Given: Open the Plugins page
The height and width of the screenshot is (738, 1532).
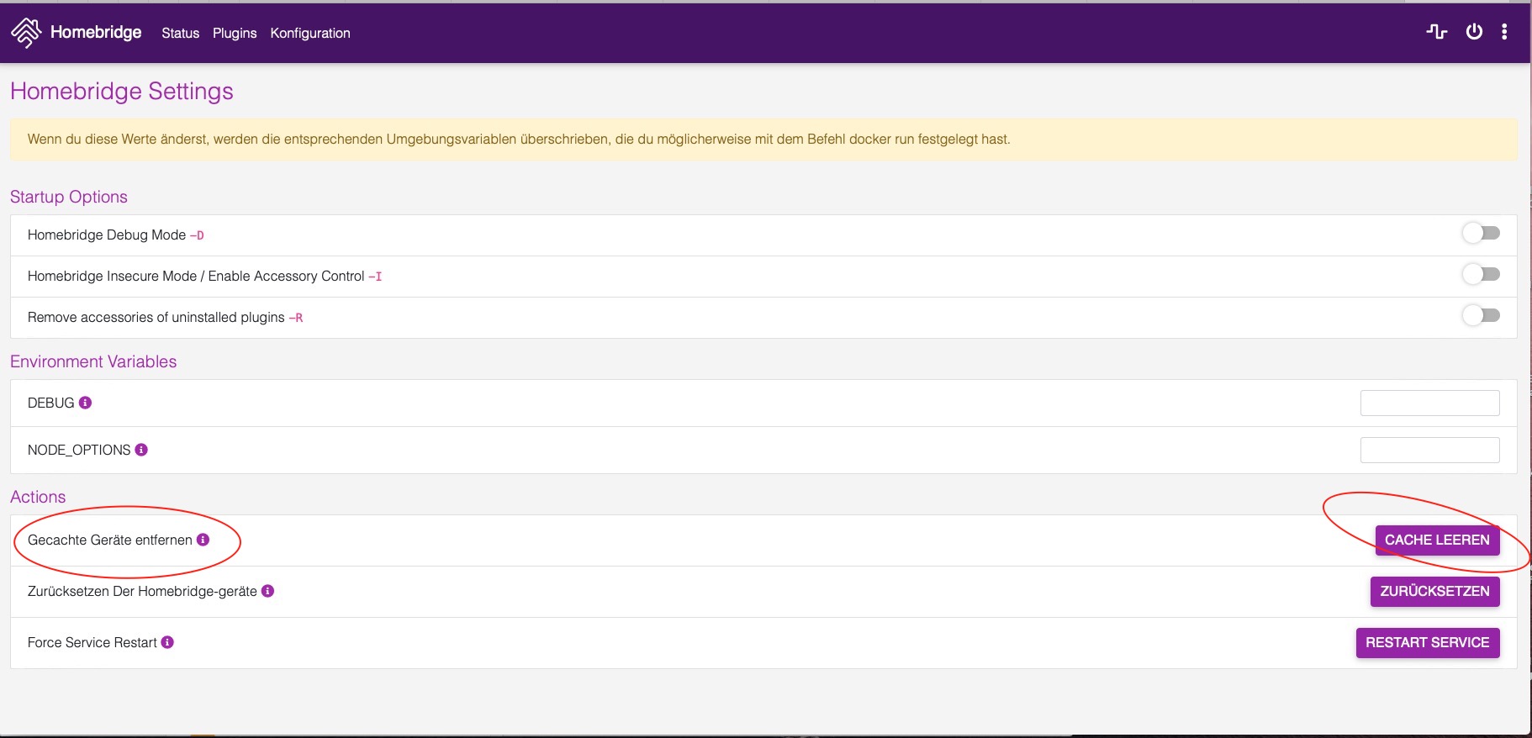Looking at the screenshot, I should (235, 33).
